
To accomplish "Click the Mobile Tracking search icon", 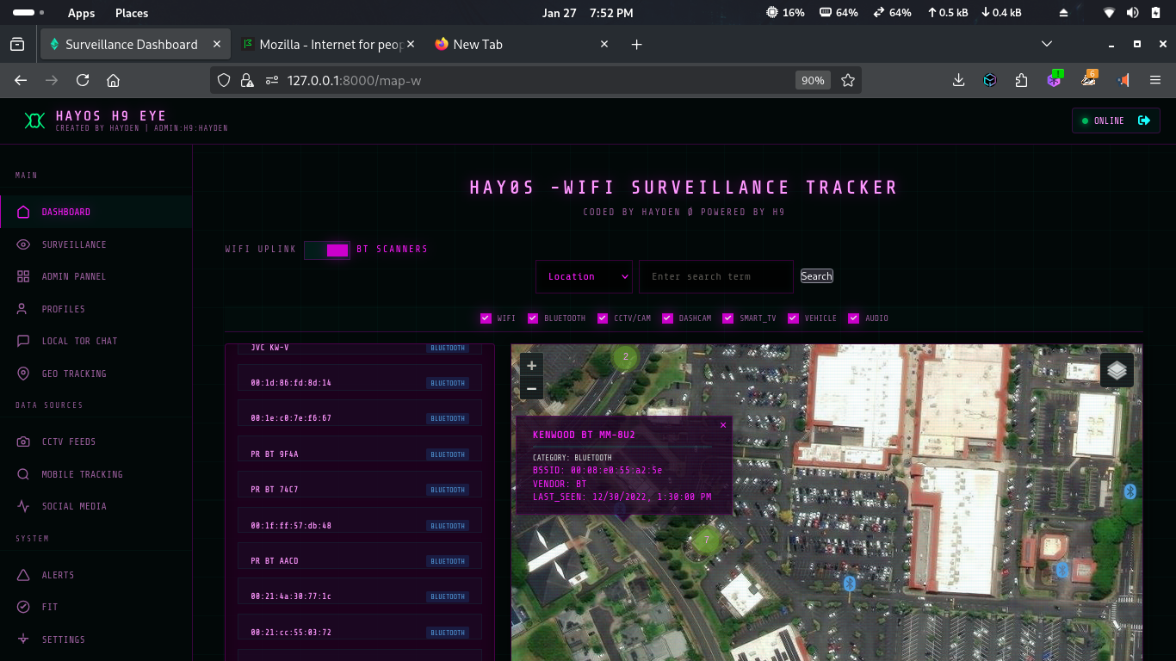I will click(x=23, y=474).
